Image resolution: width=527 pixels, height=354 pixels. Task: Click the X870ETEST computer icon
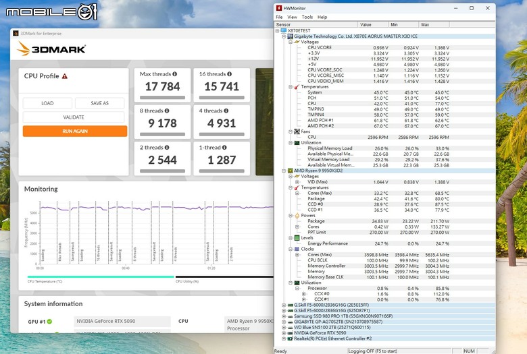point(284,30)
